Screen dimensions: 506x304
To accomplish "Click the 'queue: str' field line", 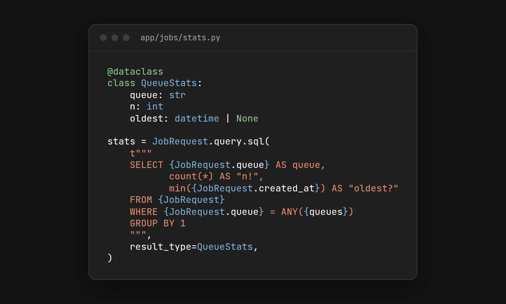I will pyautogui.click(x=158, y=95).
